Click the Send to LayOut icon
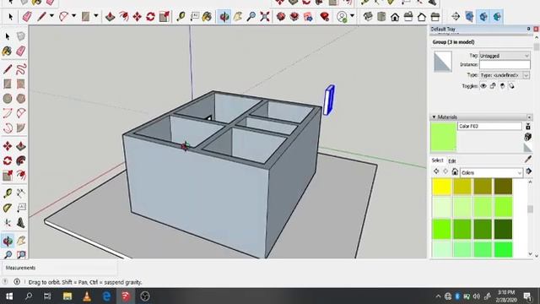The image size is (540, 304). 308,17
